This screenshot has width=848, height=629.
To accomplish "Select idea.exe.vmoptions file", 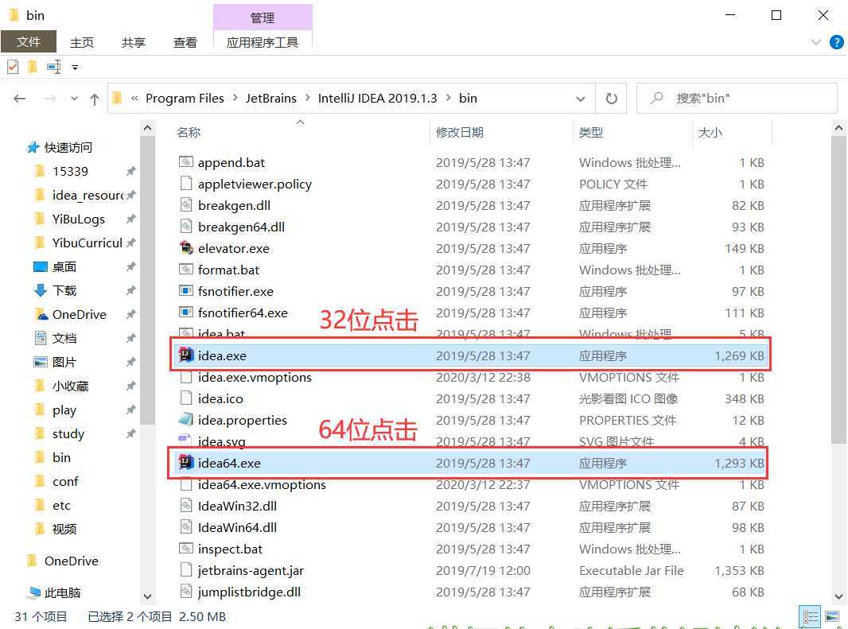I will tap(255, 377).
